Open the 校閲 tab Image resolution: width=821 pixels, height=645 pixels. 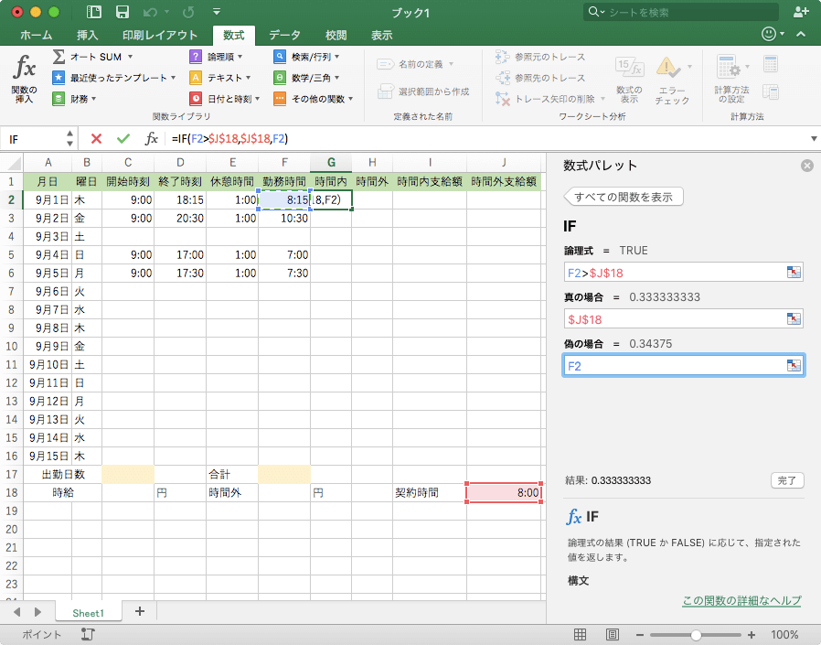[x=336, y=35]
